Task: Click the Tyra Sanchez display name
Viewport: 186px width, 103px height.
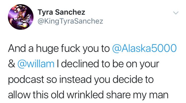Action: tap(61, 12)
